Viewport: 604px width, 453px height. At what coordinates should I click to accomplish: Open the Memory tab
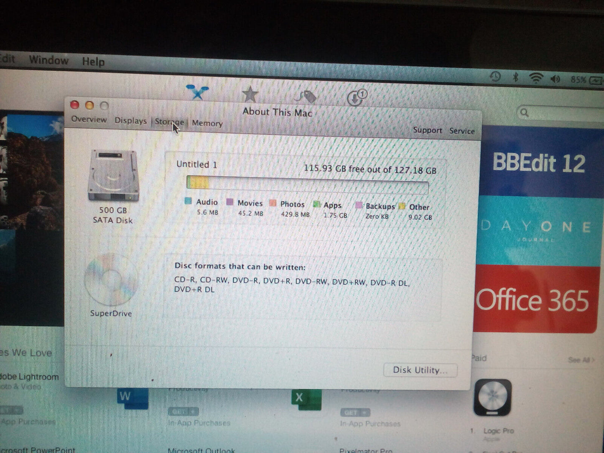click(x=207, y=123)
